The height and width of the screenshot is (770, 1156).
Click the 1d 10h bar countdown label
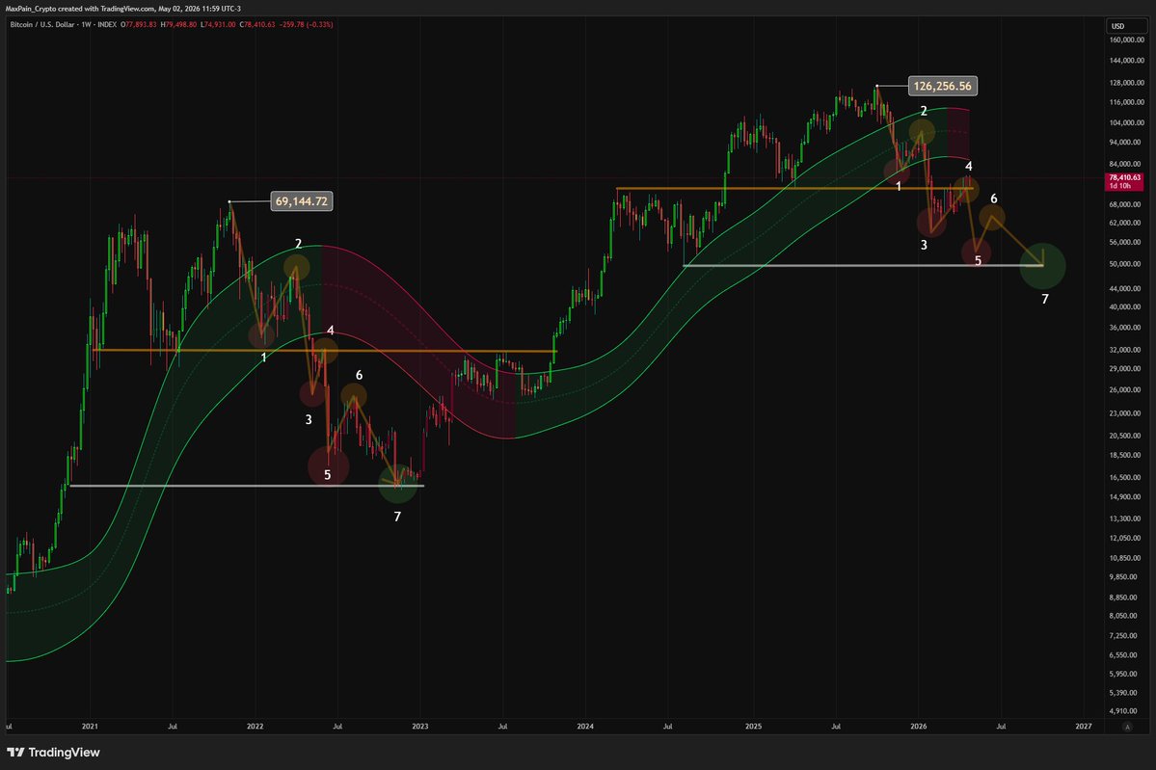1120,186
